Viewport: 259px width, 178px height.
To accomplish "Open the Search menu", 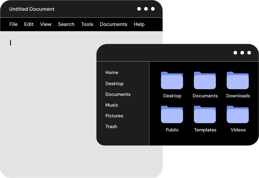I will 66,24.
